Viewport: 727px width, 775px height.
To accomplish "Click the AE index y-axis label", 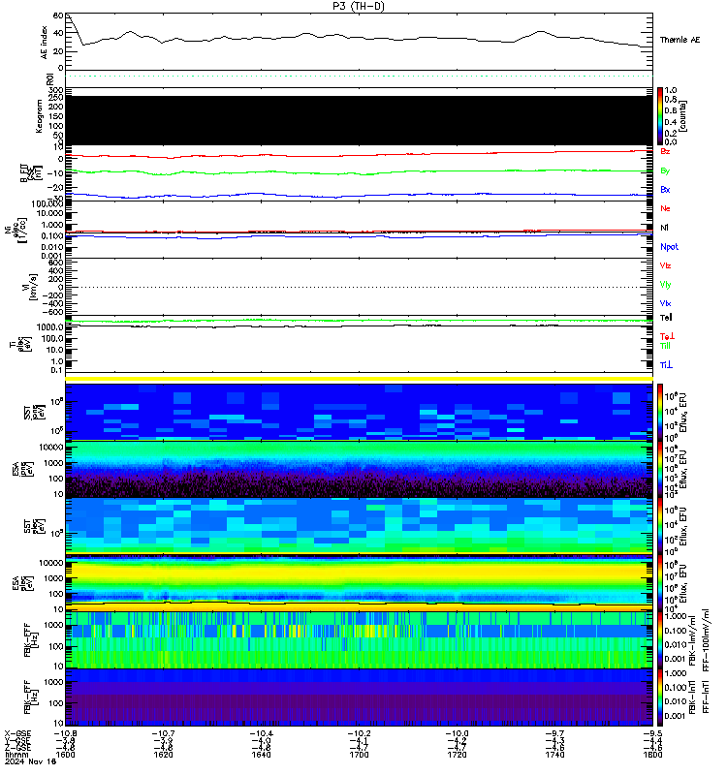I will pos(44,43).
